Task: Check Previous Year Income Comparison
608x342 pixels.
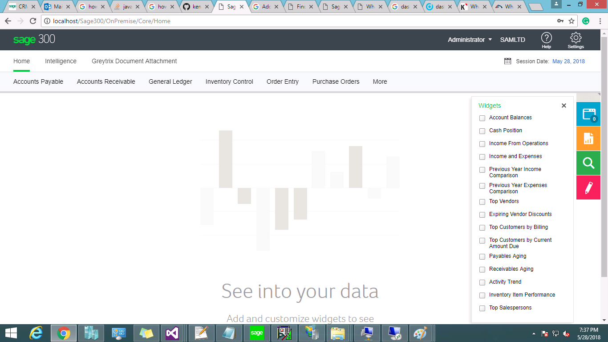Action: [482, 170]
